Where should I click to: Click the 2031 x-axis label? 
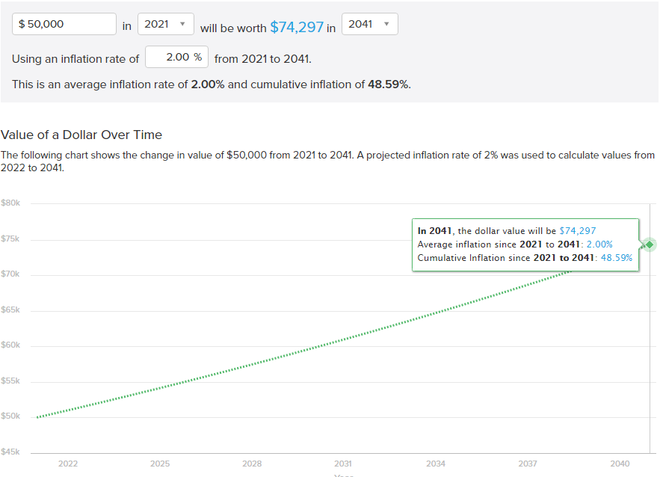point(343,464)
